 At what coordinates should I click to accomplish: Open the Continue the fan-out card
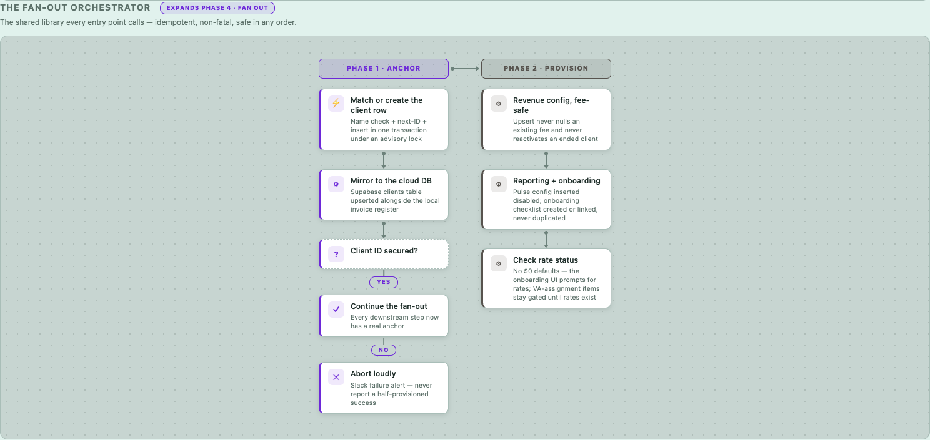[x=384, y=316]
